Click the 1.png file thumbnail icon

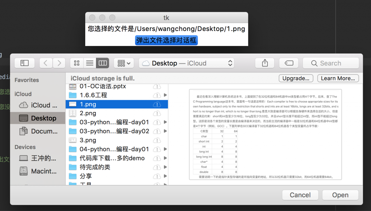tap(72, 104)
